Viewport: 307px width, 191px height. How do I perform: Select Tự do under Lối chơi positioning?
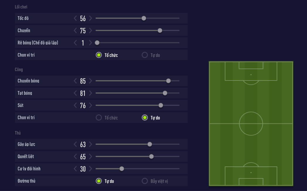click(145, 55)
